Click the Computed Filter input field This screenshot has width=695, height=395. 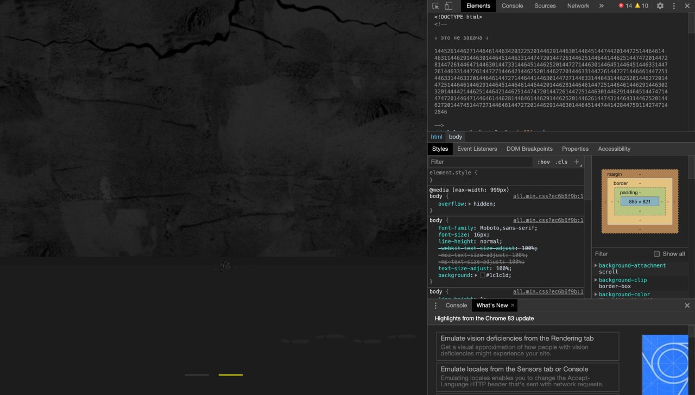click(622, 254)
